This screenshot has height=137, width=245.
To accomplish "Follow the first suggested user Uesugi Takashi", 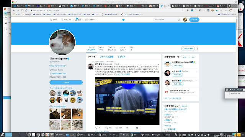I will point(178,65).
